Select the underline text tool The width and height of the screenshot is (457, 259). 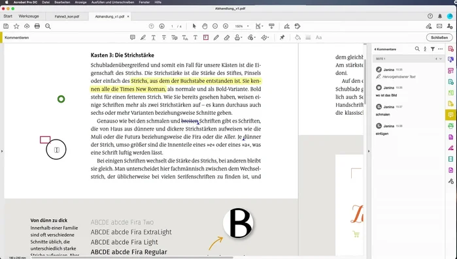[x=153, y=37]
